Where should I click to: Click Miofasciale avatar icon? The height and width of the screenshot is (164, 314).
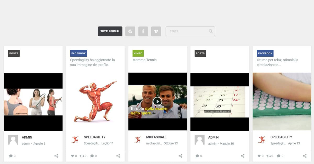pyautogui.click(x=138, y=140)
